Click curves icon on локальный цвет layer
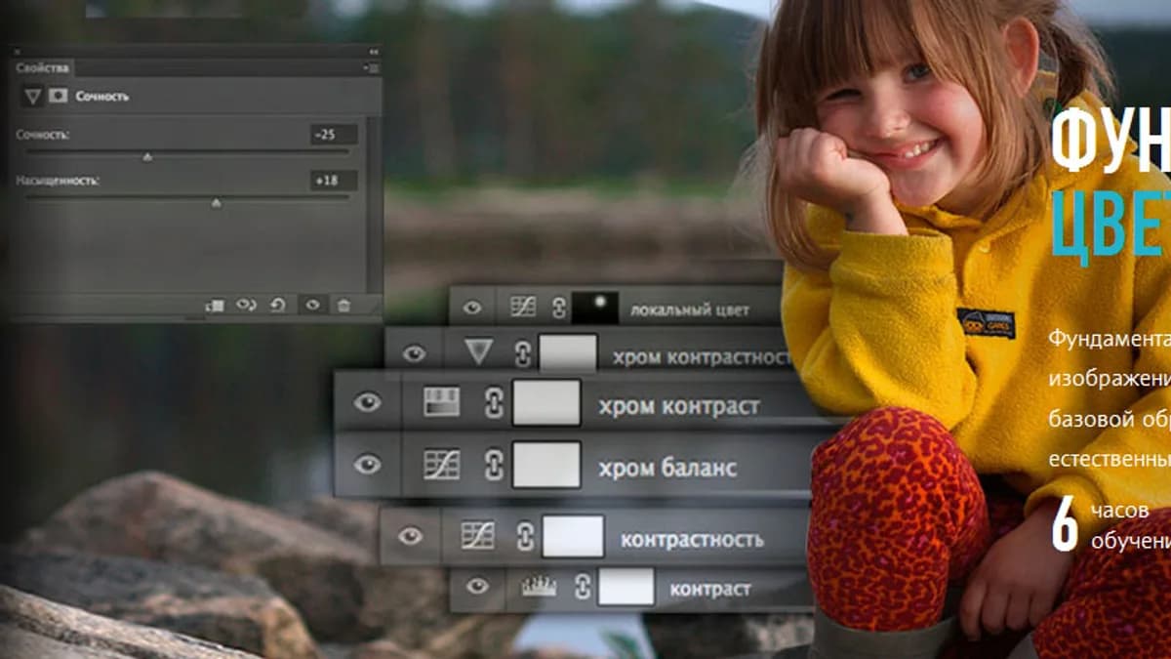The width and height of the screenshot is (1171, 659). coord(523,308)
